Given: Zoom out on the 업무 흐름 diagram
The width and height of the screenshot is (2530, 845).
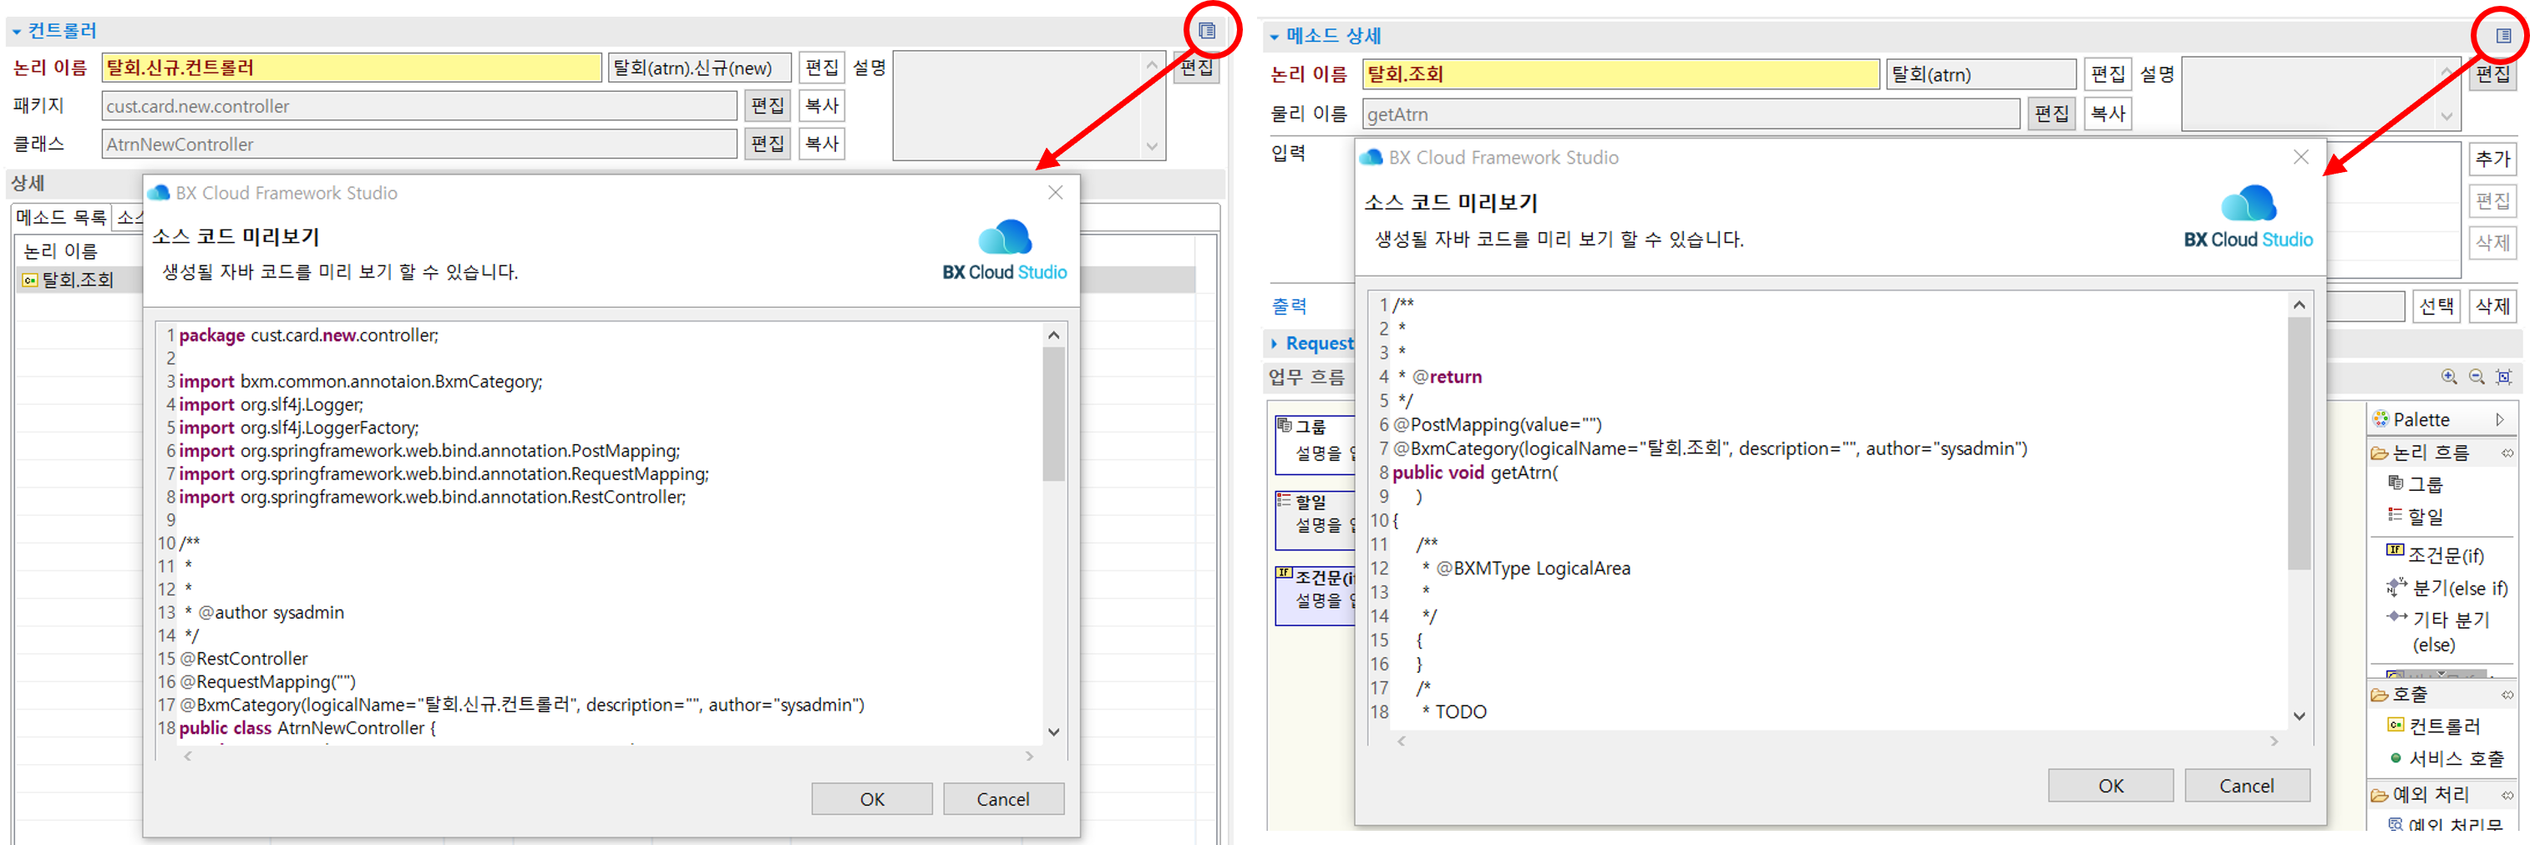Looking at the screenshot, I should (x=2477, y=377).
